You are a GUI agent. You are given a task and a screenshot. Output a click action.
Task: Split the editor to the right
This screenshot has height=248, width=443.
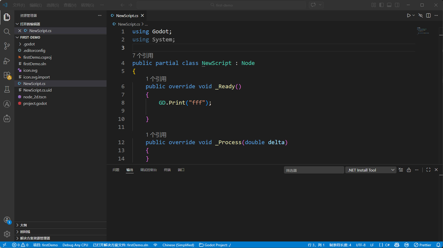coord(428,16)
